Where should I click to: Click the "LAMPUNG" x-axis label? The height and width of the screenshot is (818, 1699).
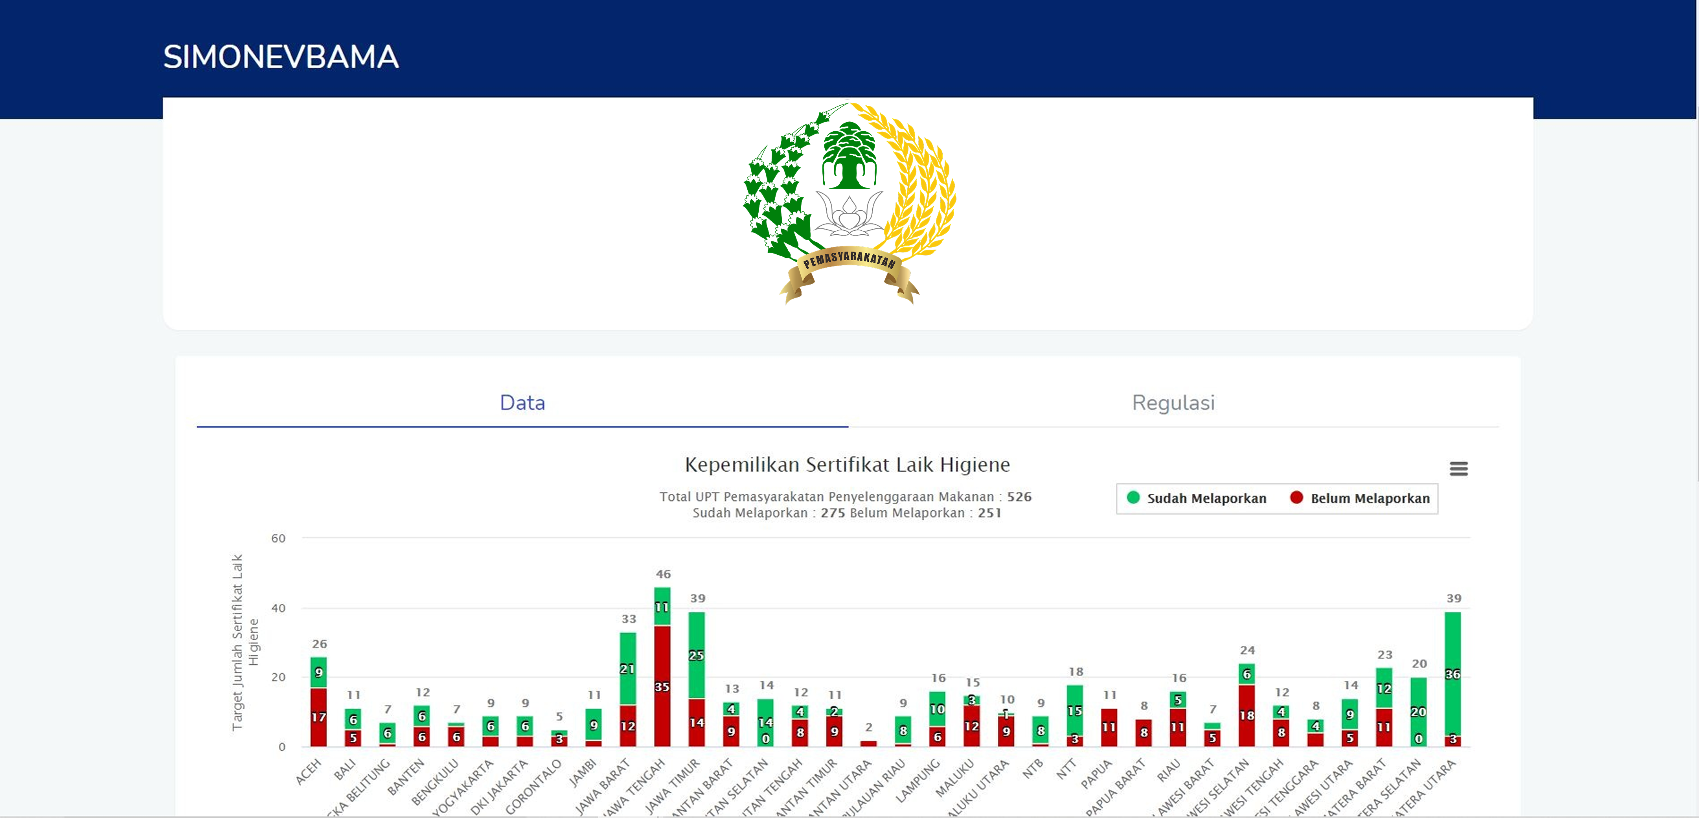[918, 781]
